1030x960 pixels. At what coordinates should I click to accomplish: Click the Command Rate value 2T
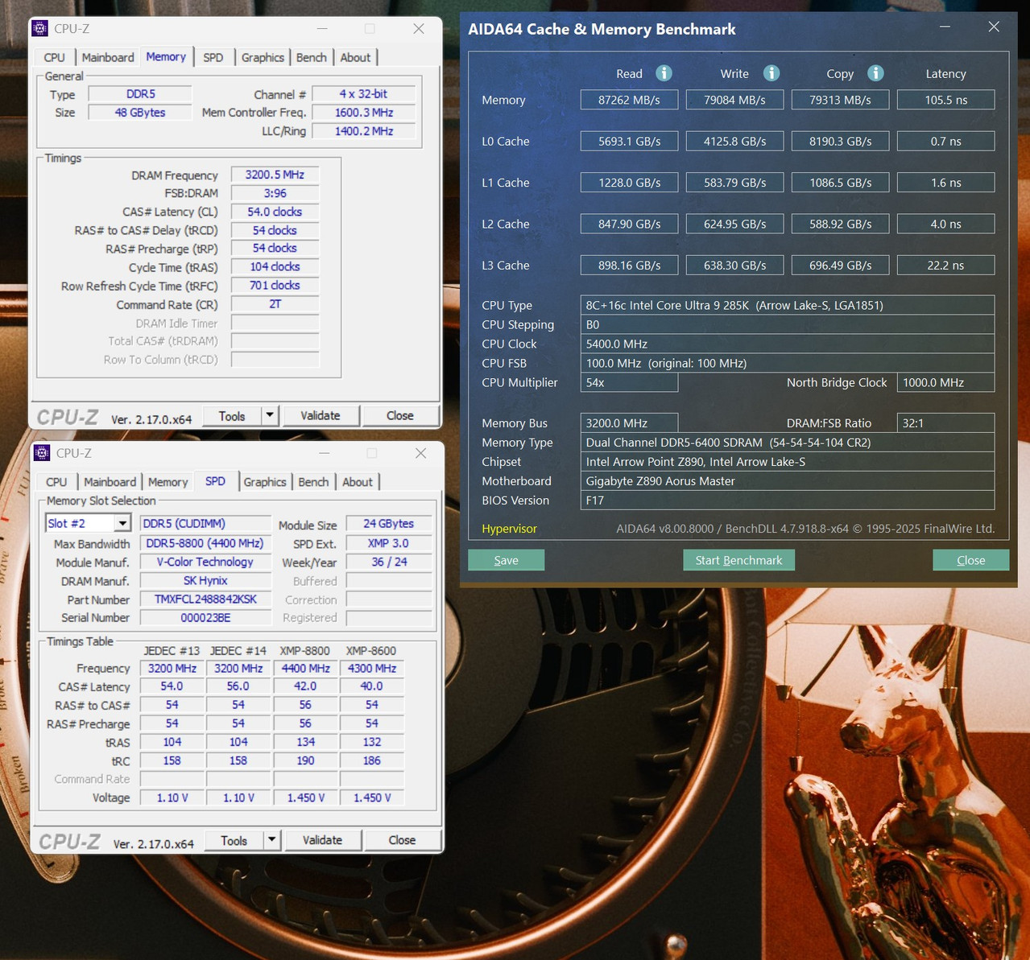[275, 304]
